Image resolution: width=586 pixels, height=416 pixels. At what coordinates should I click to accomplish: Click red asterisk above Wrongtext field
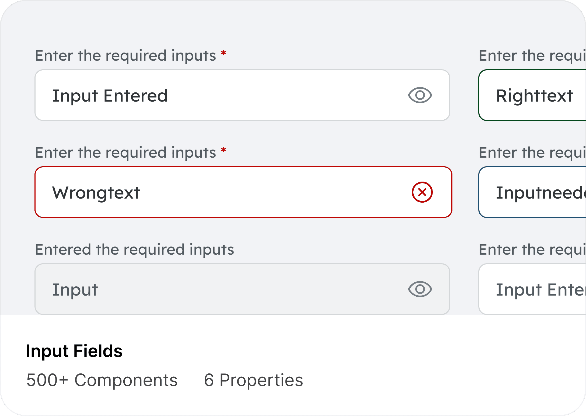223,150
